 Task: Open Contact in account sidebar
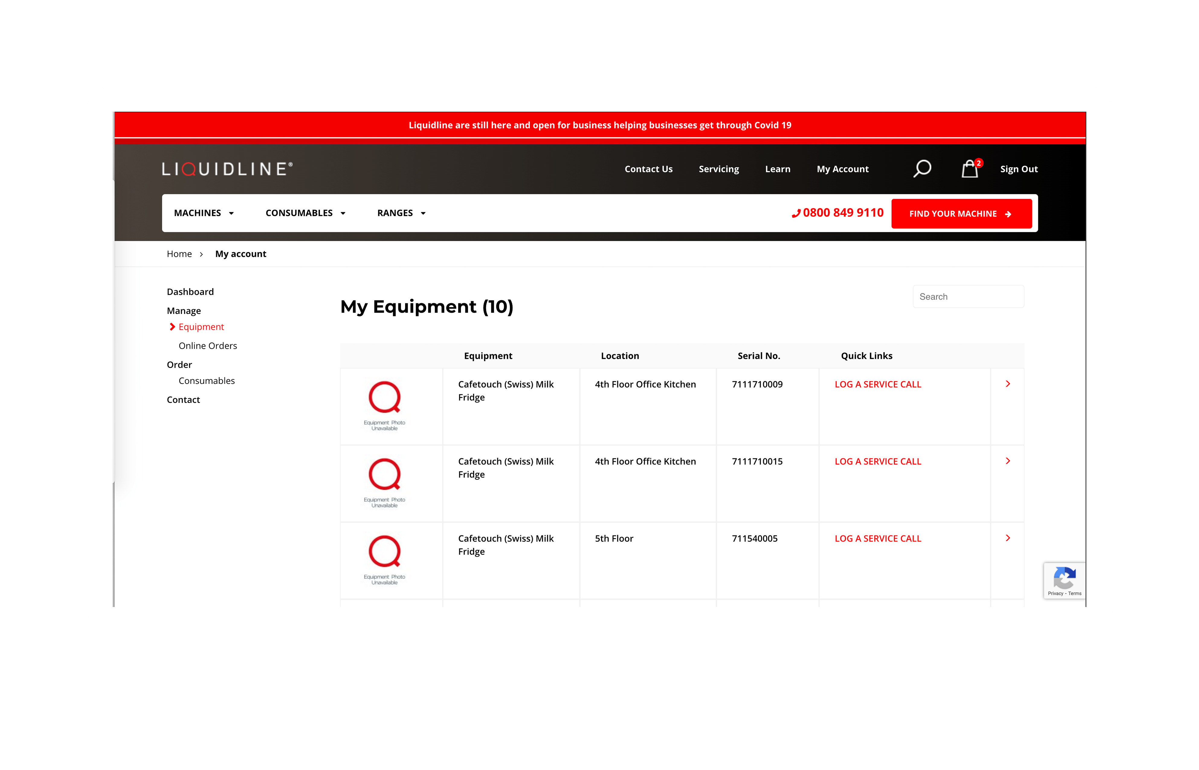tap(183, 400)
